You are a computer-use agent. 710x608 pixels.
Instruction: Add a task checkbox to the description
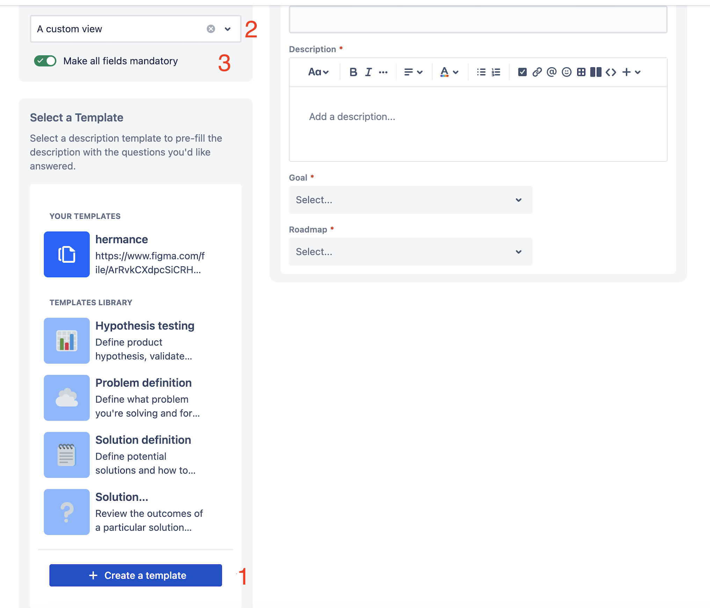pyautogui.click(x=522, y=72)
